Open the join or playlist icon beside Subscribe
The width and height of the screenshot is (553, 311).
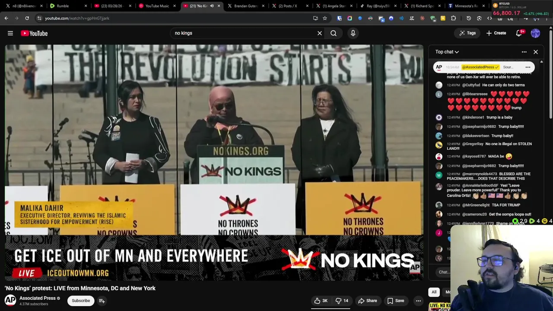pyautogui.click(x=102, y=301)
